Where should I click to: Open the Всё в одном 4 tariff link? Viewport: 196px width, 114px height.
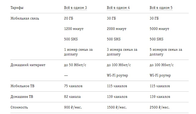tap(118, 8)
